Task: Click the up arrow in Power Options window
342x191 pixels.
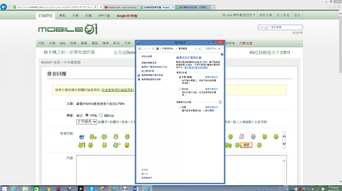Action: (x=153, y=48)
